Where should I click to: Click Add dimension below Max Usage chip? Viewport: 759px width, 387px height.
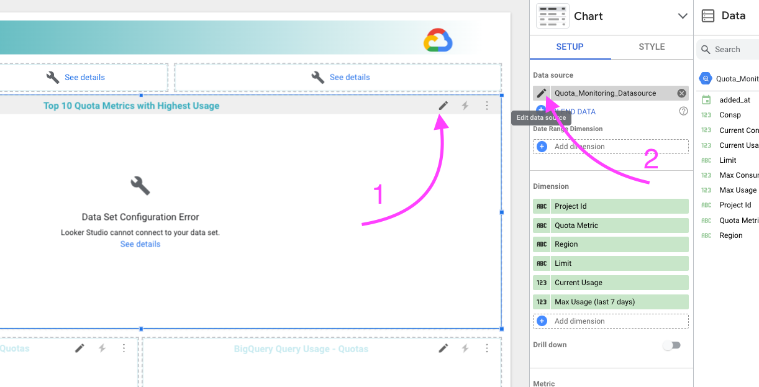611,321
